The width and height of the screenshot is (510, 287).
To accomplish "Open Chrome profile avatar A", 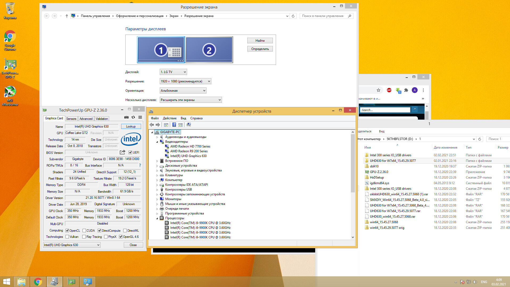I will pyautogui.click(x=415, y=90).
